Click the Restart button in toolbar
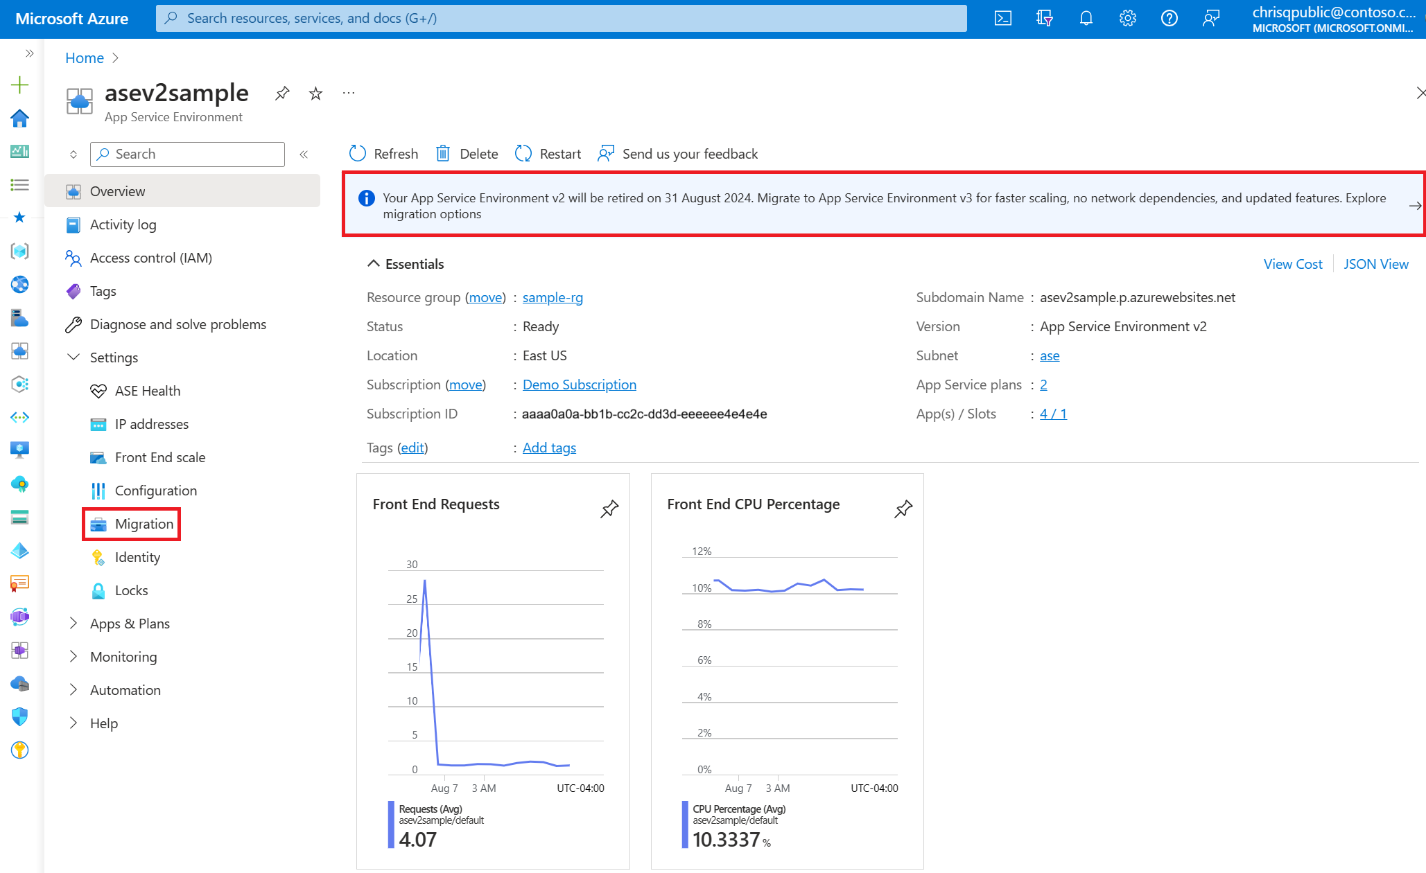Image resolution: width=1426 pixels, height=873 pixels. click(x=549, y=152)
